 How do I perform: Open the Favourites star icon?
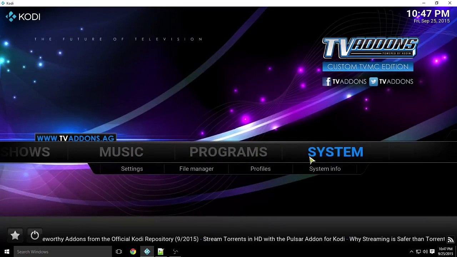[x=15, y=235]
